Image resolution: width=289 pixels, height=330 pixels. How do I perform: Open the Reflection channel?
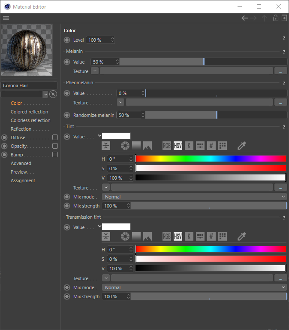click(21, 129)
